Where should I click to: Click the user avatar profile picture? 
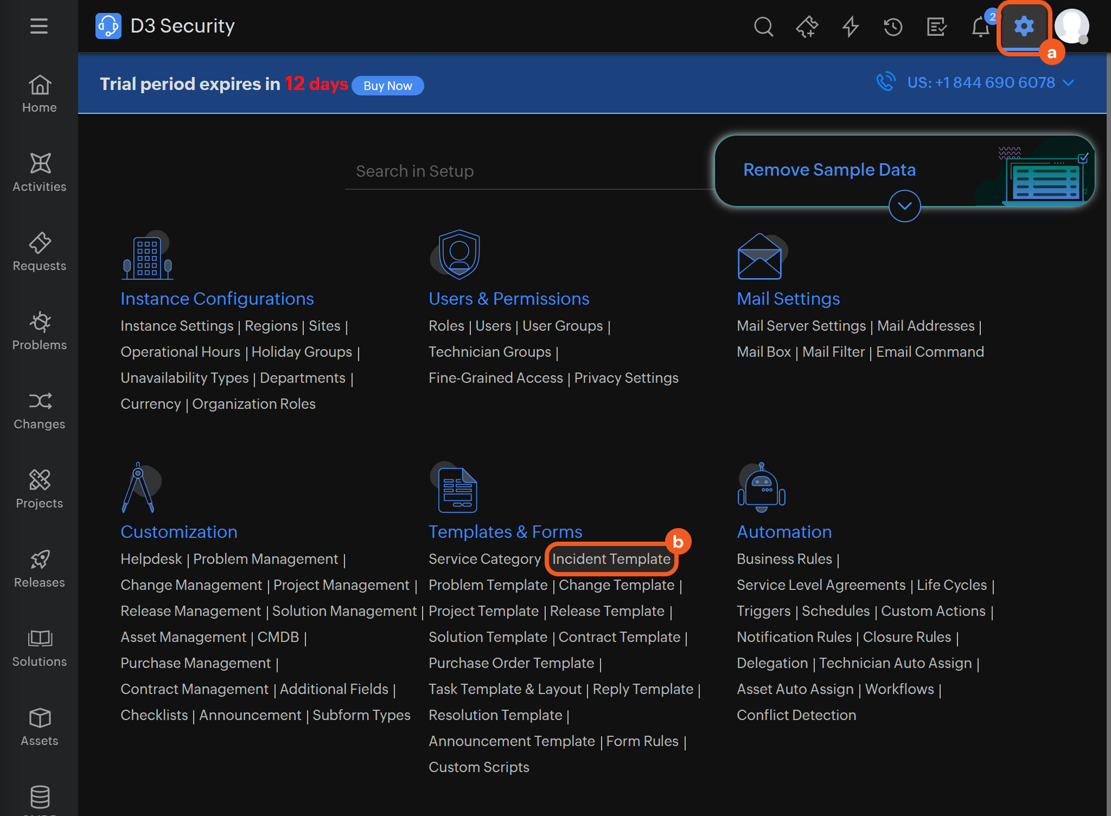click(1071, 26)
